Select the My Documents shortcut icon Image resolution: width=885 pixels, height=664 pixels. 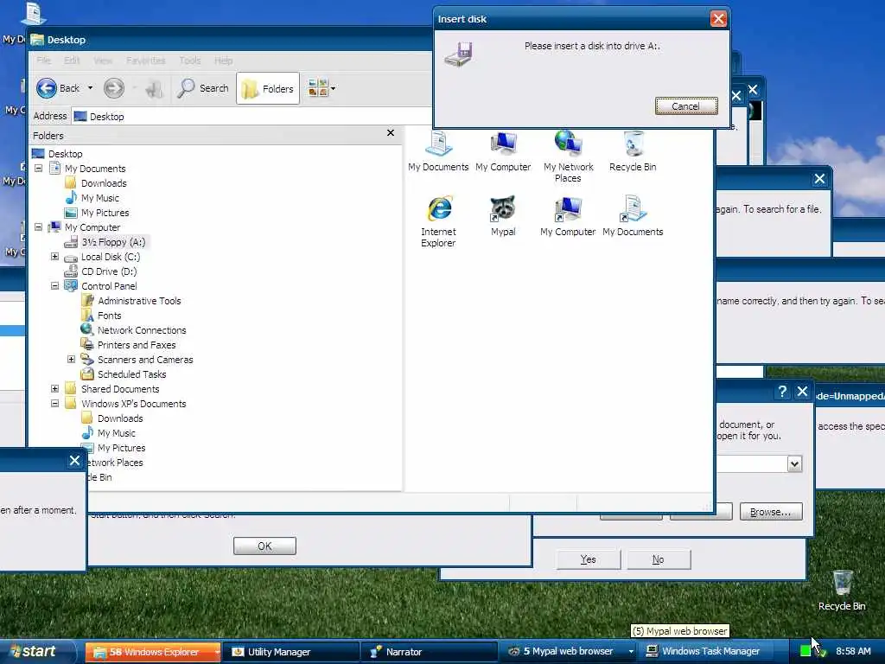pyautogui.click(x=633, y=215)
